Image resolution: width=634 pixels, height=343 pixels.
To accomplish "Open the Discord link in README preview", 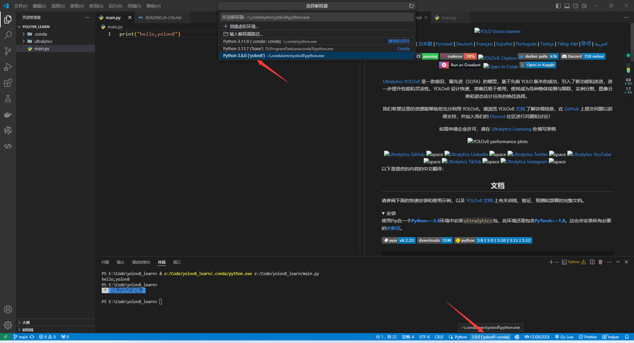I will pyautogui.click(x=497, y=116).
